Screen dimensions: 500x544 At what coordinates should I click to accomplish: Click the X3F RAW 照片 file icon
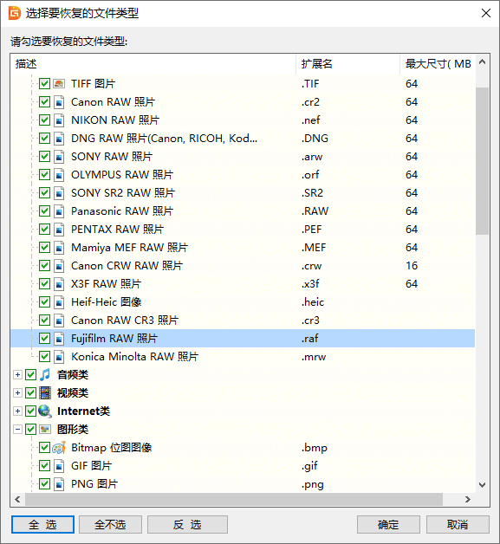(59, 284)
